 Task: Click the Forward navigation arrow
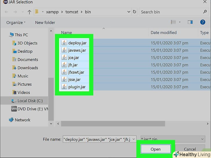(15, 12)
